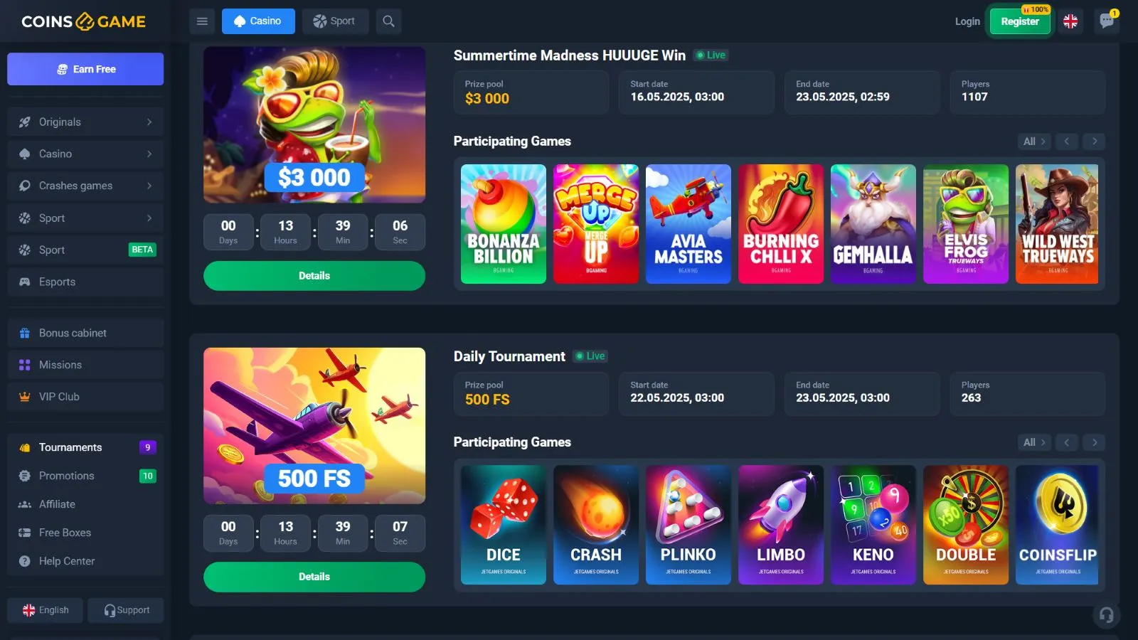Open the headset support bubble icon
The width and height of the screenshot is (1138, 640).
(x=1107, y=615)
